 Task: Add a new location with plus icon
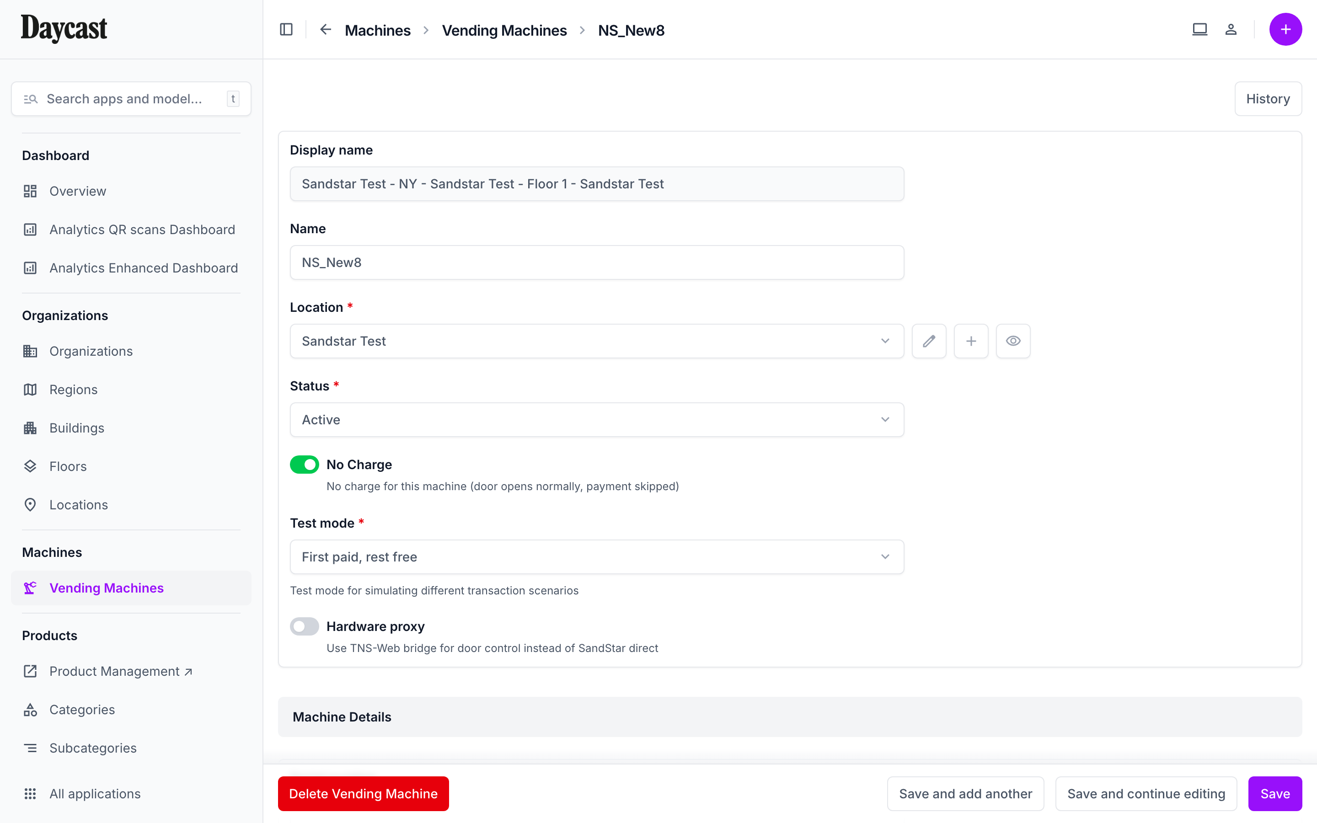(x=970, y=341)
